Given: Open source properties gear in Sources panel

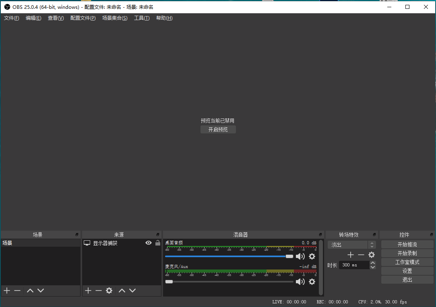Looking at the screenshot, I should [109, 291].
